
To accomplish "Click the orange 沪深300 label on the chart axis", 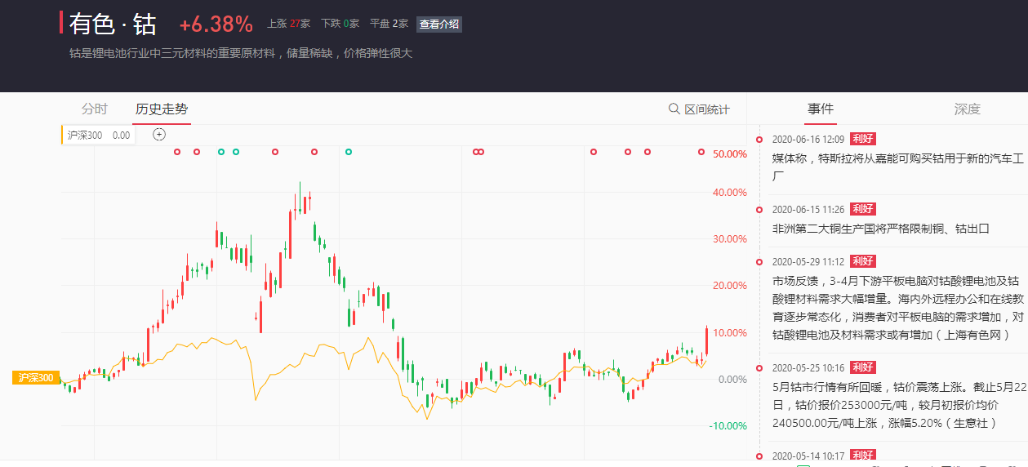I will pos(36,378).
